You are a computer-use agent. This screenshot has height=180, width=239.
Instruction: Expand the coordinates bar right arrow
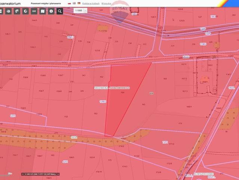click(x=58, y=174)
